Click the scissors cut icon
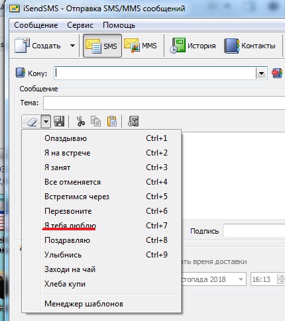This screenshot has height=321, width=285. coord(80,121)
